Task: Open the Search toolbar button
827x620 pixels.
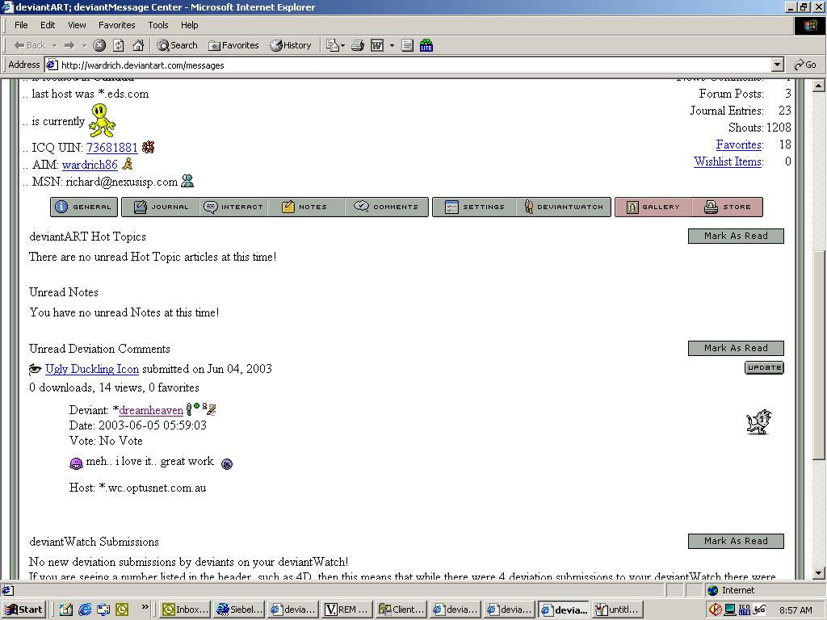Action: (x=177, y=45)
